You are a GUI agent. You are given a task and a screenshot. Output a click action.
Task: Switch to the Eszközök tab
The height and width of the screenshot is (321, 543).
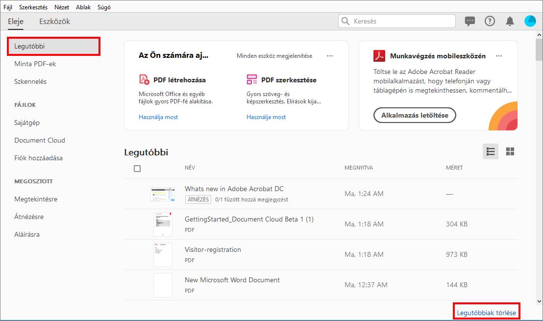click(x=54, y=22)
